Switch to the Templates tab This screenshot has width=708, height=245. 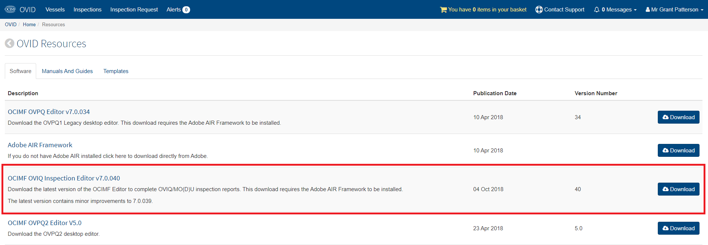(x=116, y=71)
